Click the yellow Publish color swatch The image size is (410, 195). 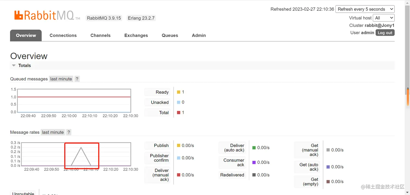point(179,145)
